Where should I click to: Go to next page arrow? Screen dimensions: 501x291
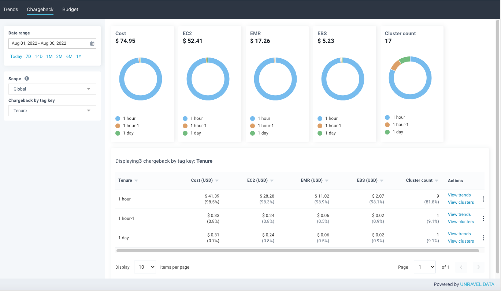(478, 267)
